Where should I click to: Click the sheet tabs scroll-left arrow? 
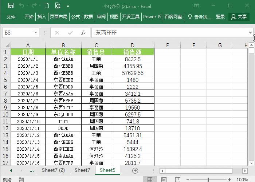(x=11, y=170)
